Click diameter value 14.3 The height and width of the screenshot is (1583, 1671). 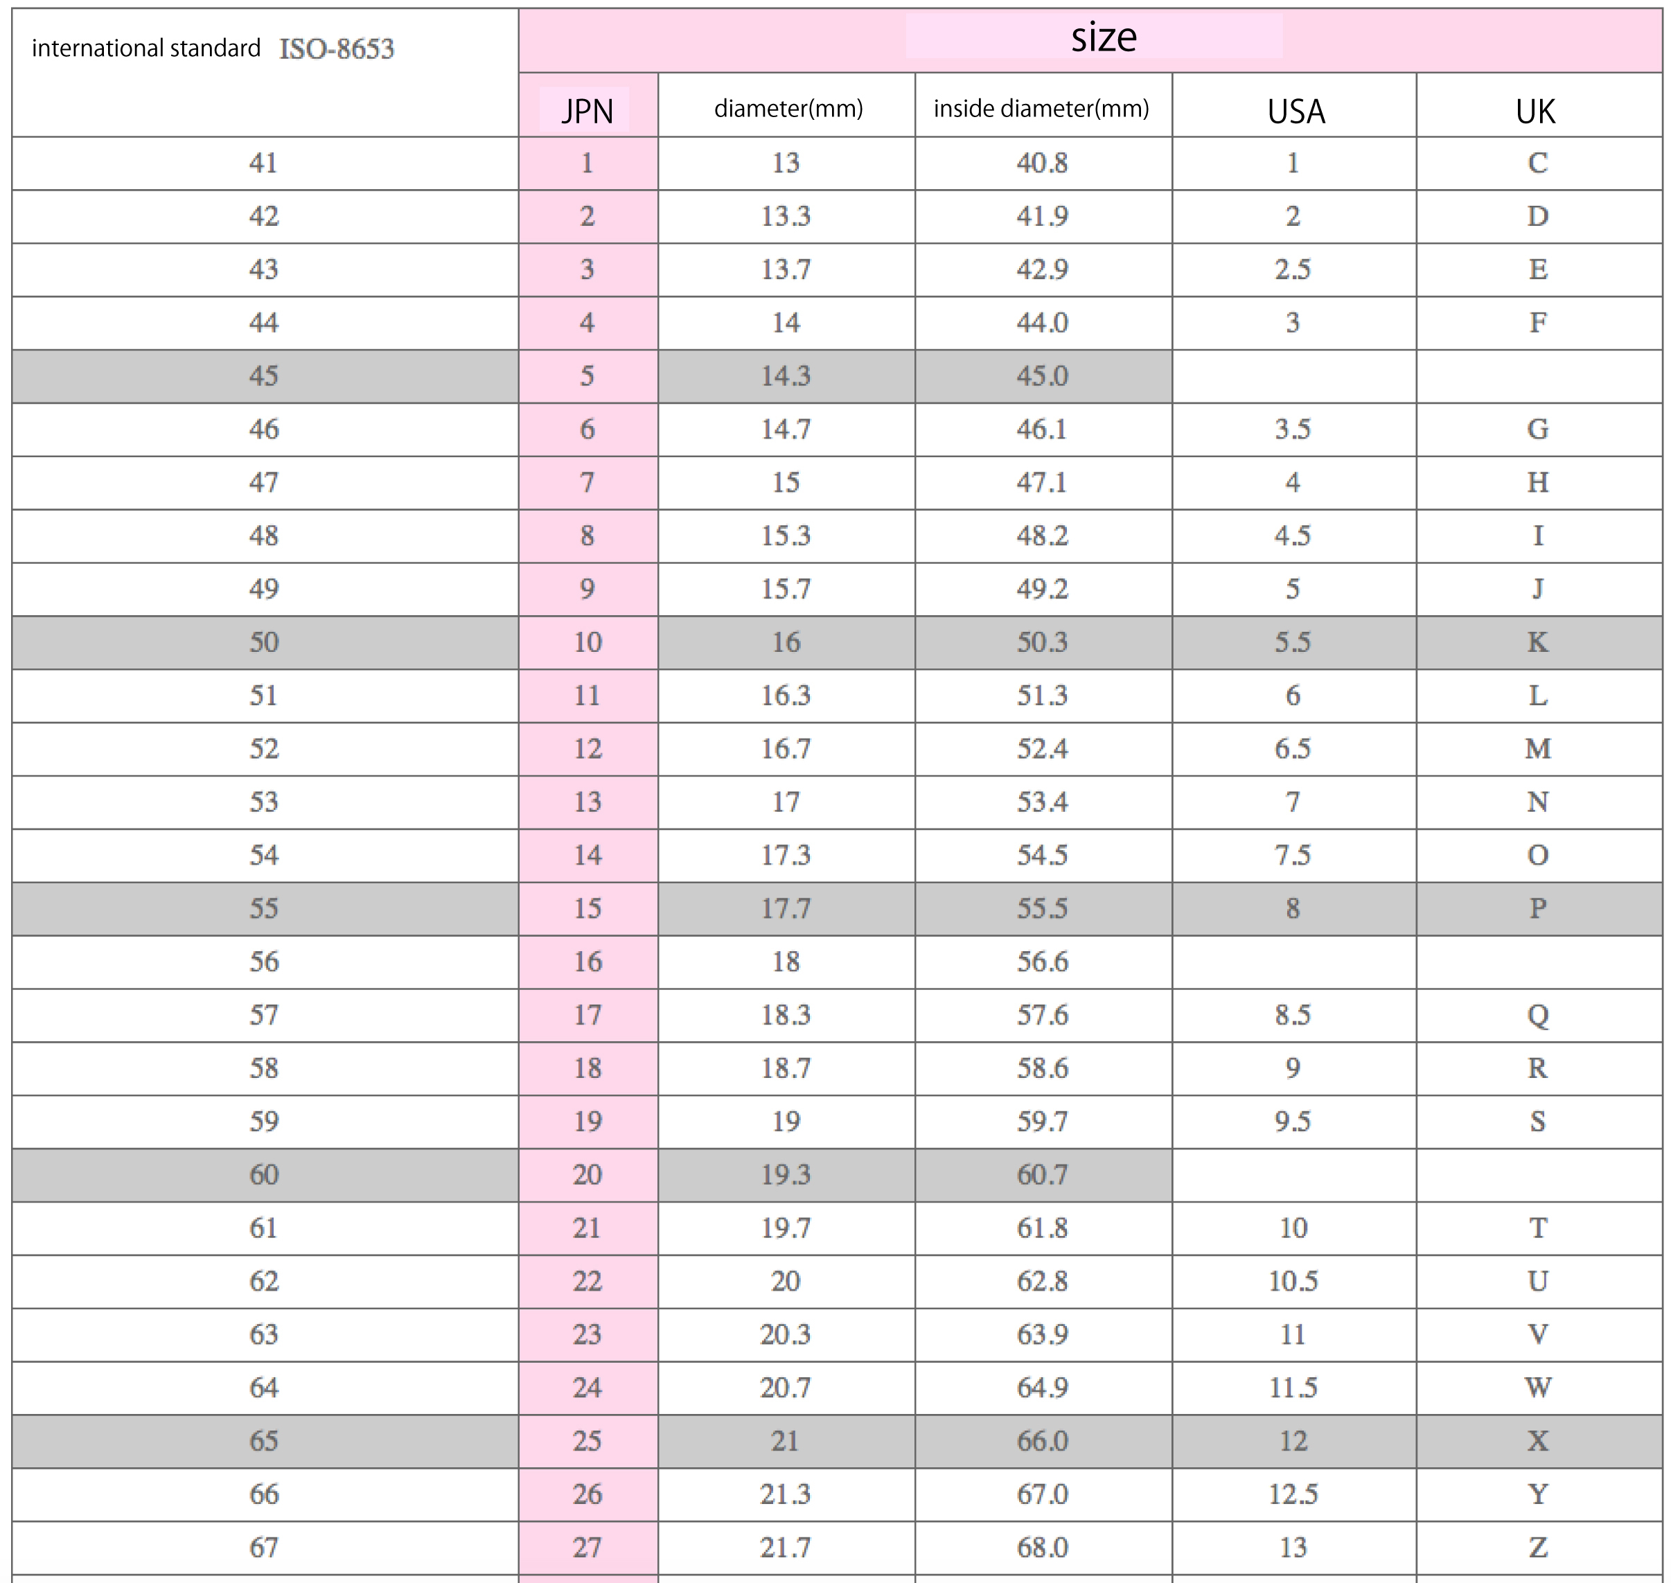[x=786, y=376]
